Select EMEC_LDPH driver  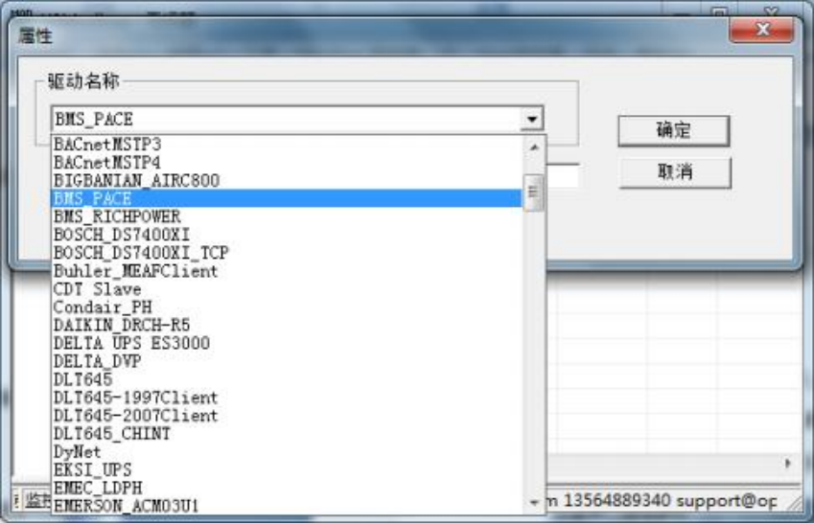[287, 488]
